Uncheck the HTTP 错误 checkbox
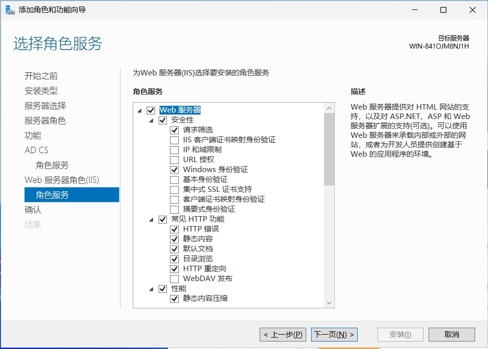Image resolution: width=488 pixels, height=349 pixels. [x=174, y=230]
